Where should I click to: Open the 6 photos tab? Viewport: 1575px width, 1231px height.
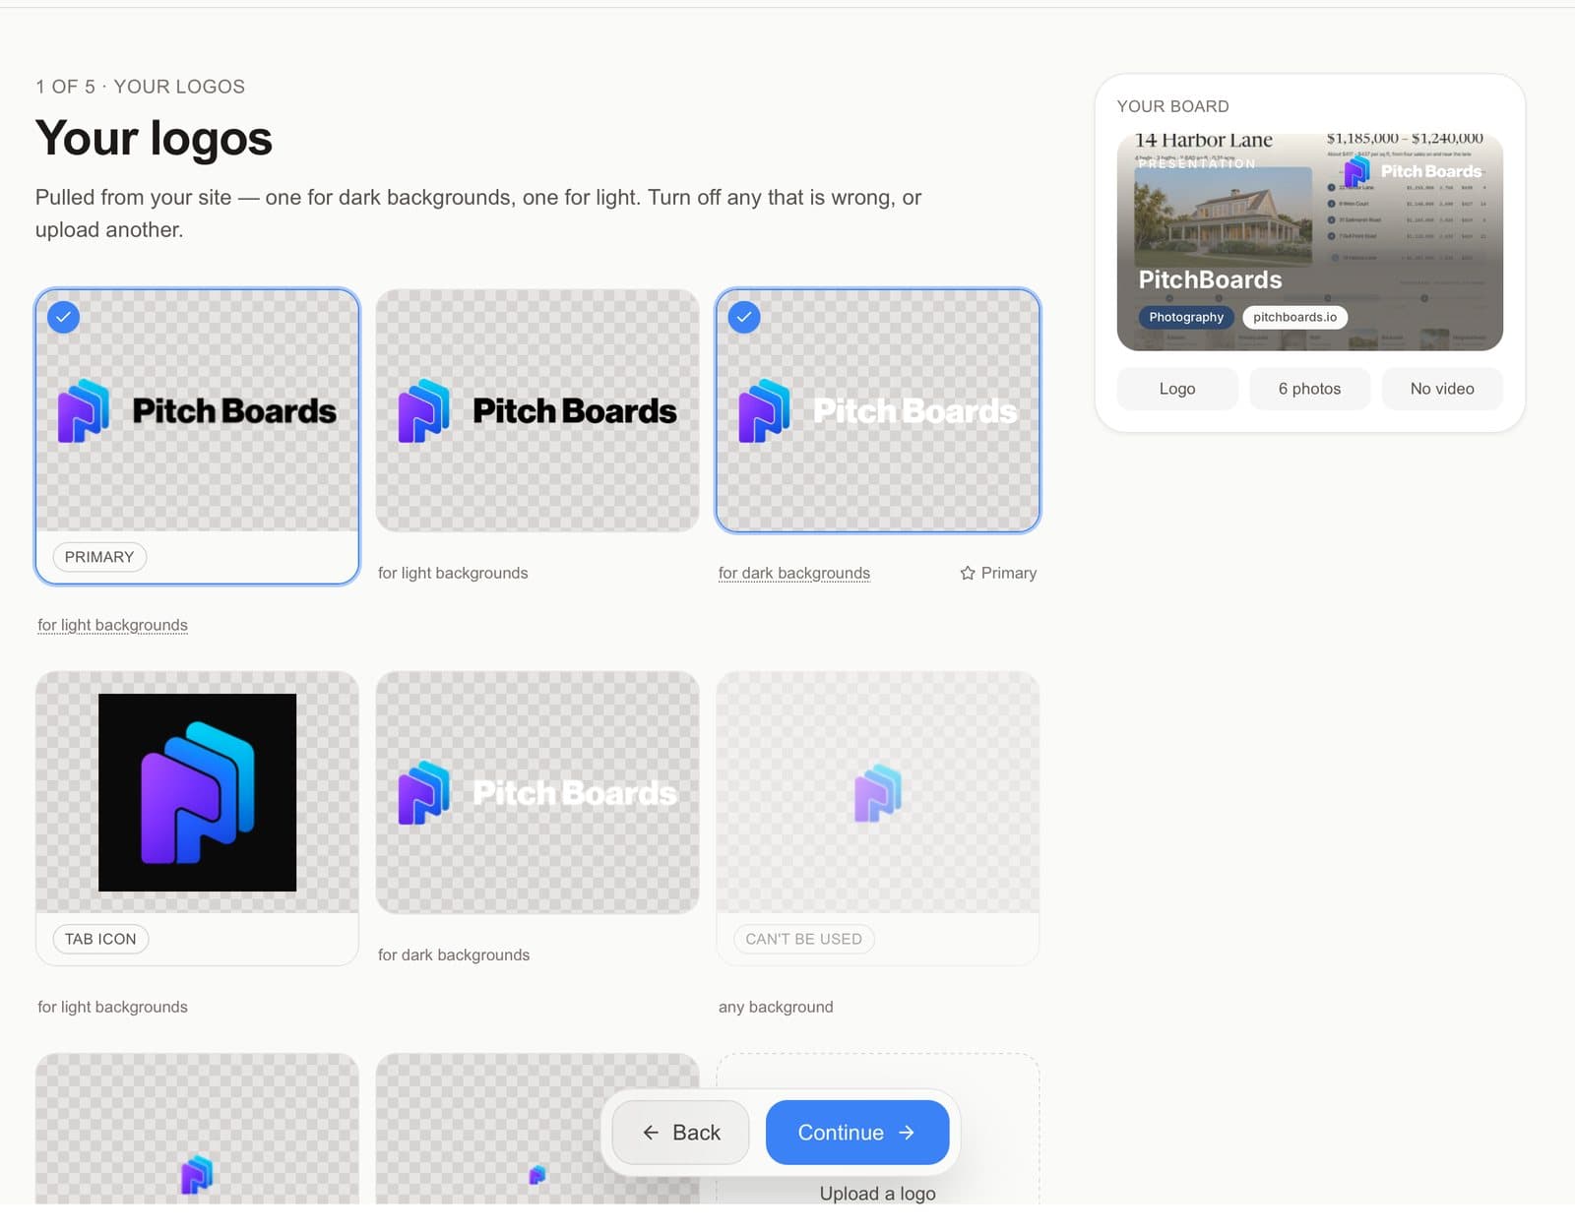(x=1309, y=389)
